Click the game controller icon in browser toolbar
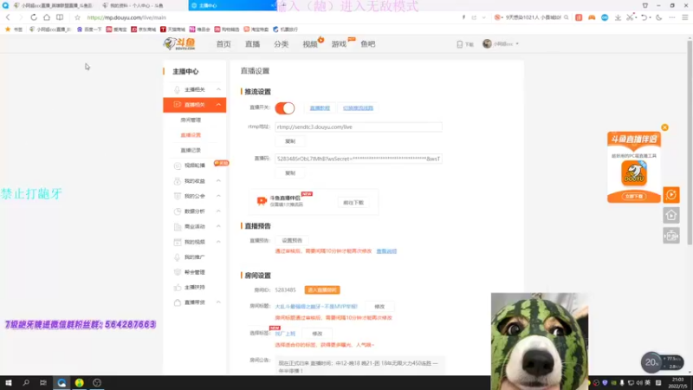The height and width of the screenshot is (390, 693). 592,17
